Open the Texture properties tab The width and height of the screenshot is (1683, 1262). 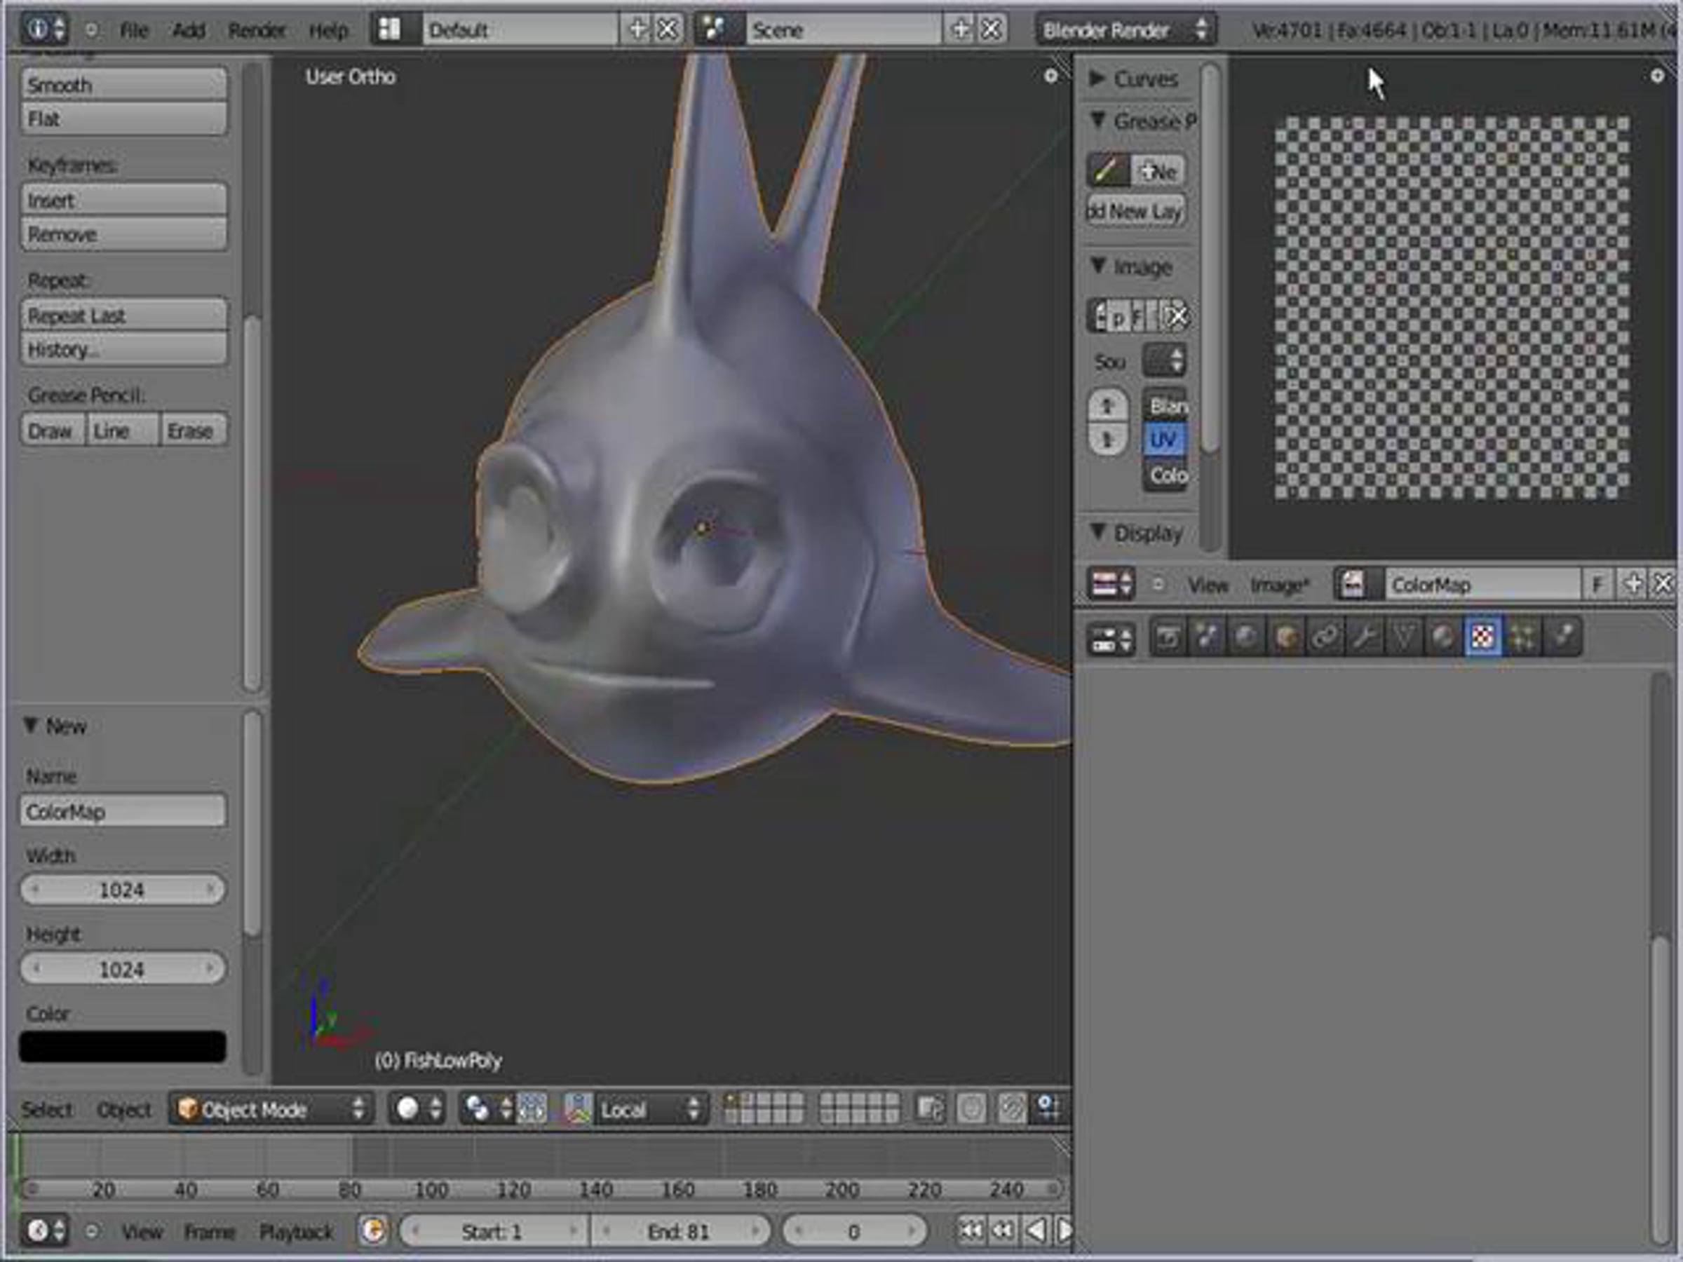[x=1481, y=637]
